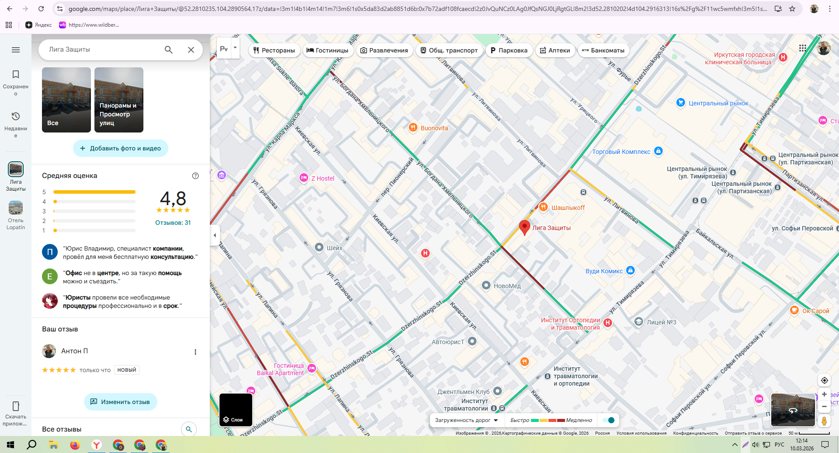Click the search magnifier in the search box
Image resolution: width=839 pixels, height=453 pixels.
(169, 50)
